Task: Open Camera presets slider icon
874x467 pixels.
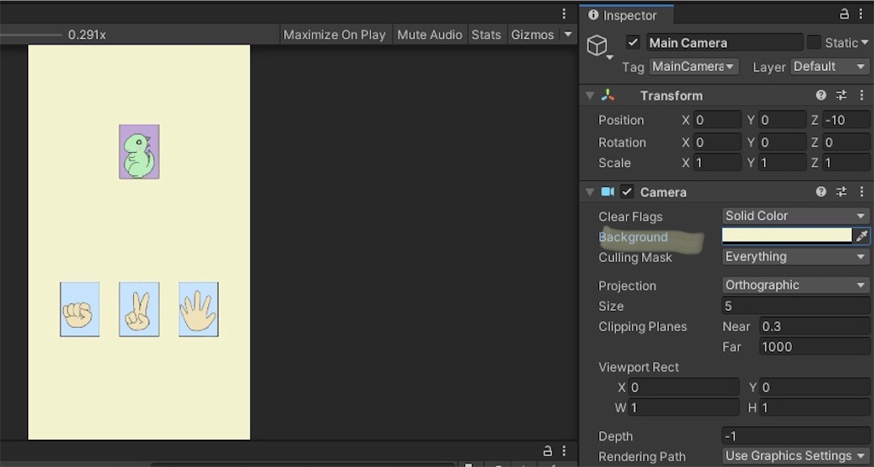Action: pos(841,192)
